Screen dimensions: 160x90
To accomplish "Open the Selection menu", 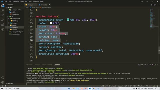I will coord(16,1).
